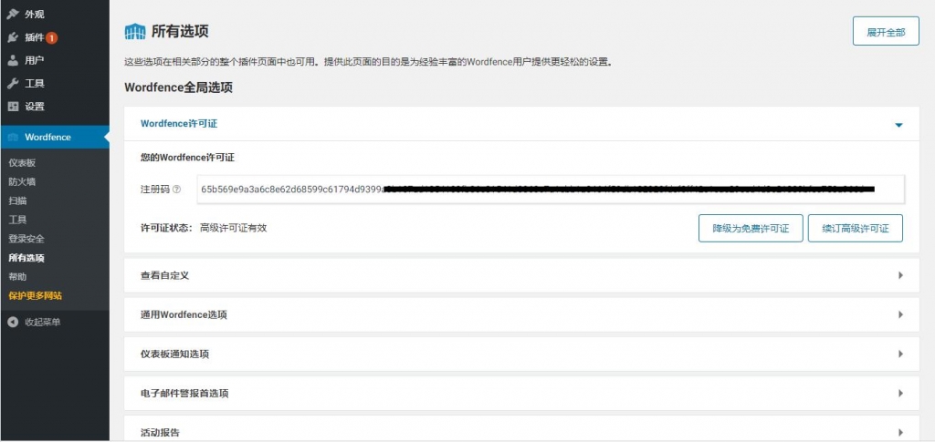Click the 续订高级许可证 button

(855, 228)
